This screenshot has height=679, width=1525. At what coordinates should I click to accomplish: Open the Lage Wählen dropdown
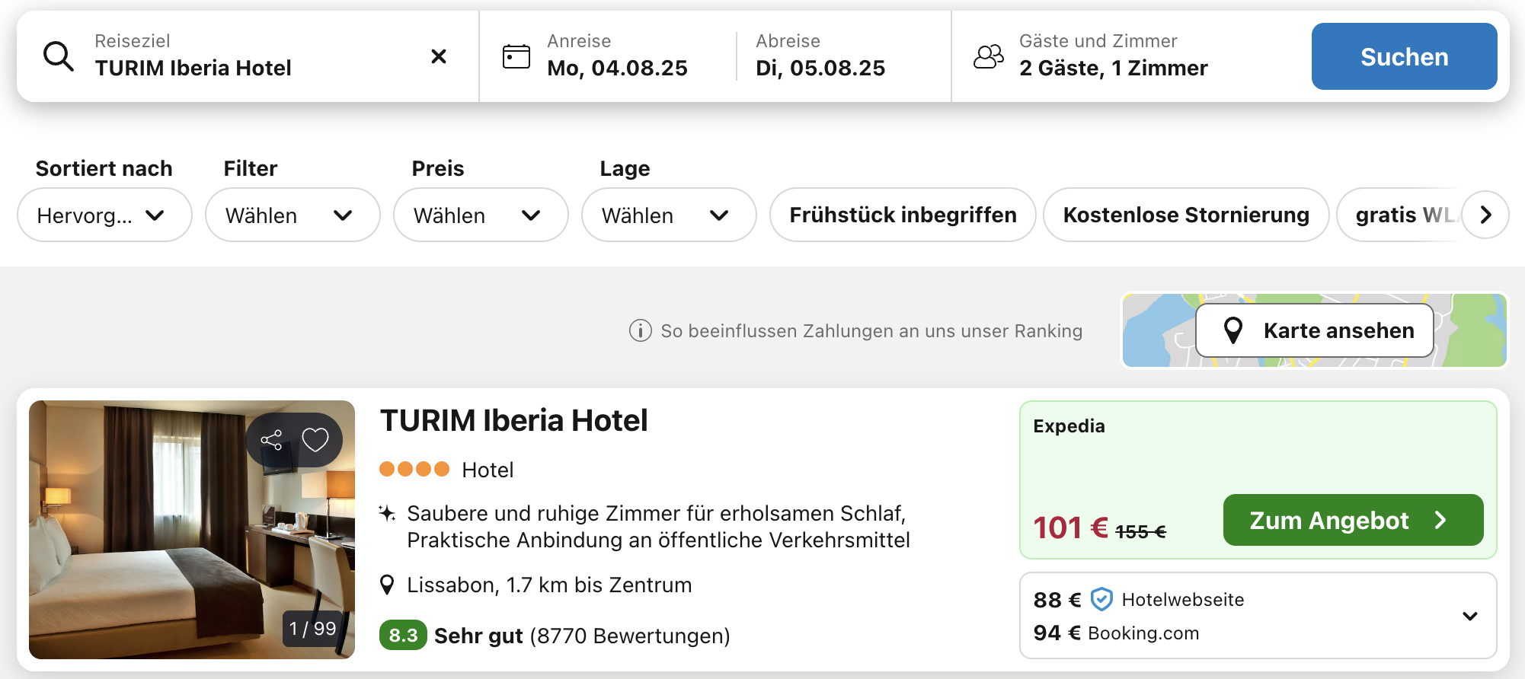[x=669, y=215]
